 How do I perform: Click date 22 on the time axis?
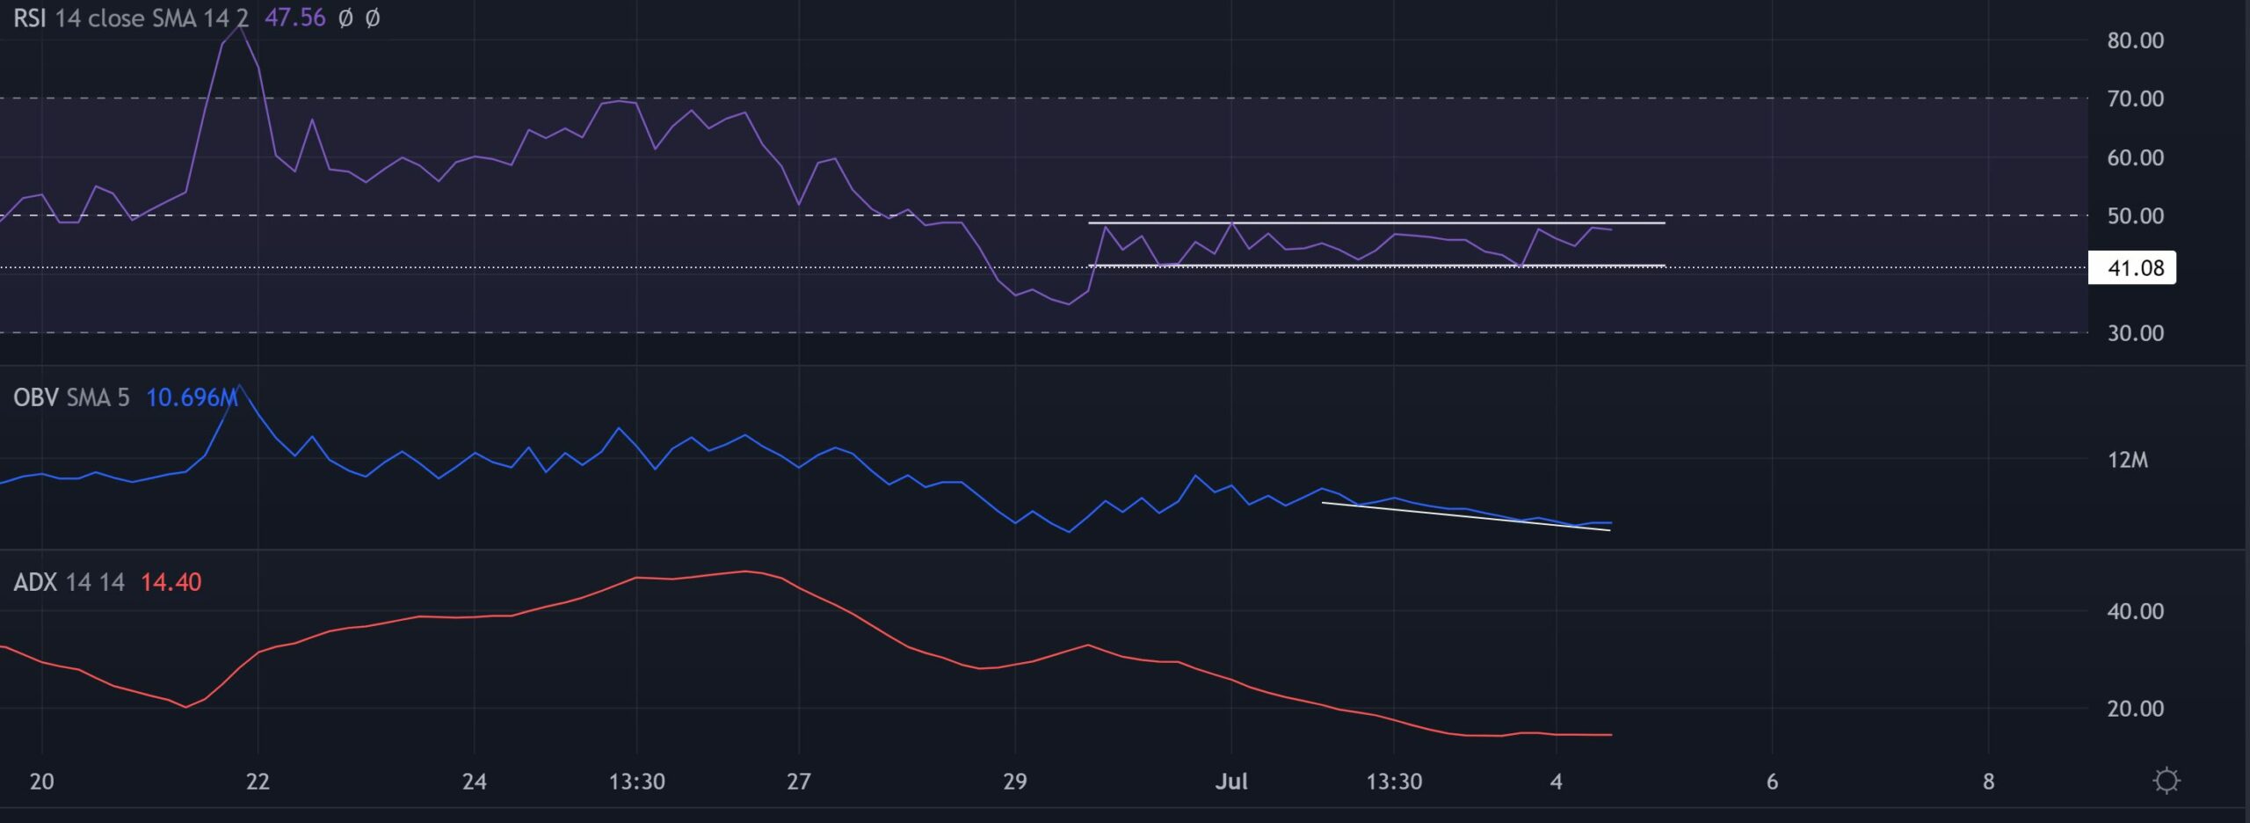[x=258, y=781]
